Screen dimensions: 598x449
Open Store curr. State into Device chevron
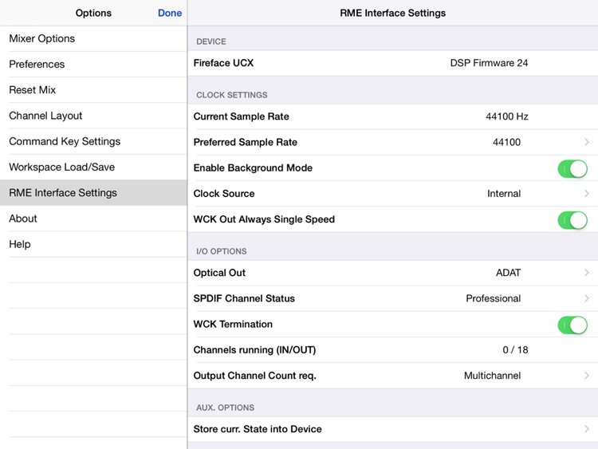587,429
